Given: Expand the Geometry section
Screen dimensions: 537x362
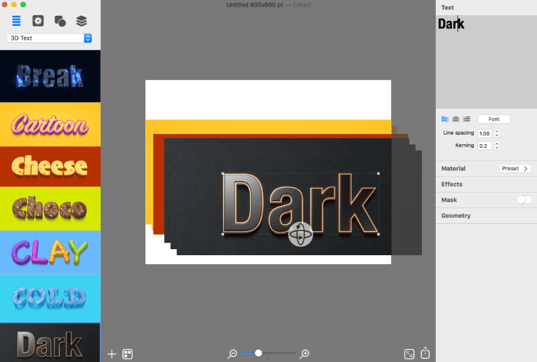Looking at the screenshot, I should point(486,215).
